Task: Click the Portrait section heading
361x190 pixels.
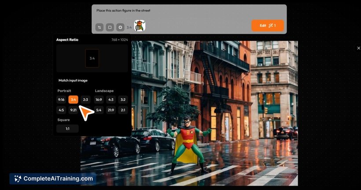Action: pos(64,91)
